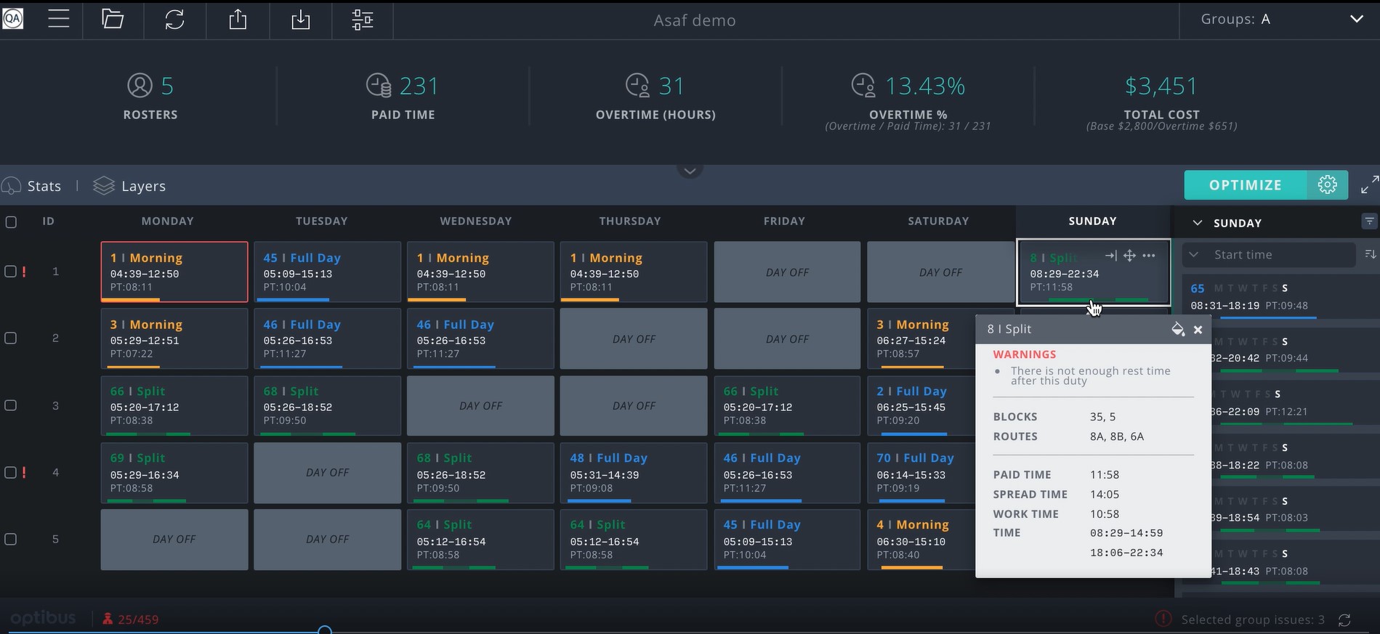Click the paint bucket icon in popup
The image size is (1380, 634).
click(1178, 329)
